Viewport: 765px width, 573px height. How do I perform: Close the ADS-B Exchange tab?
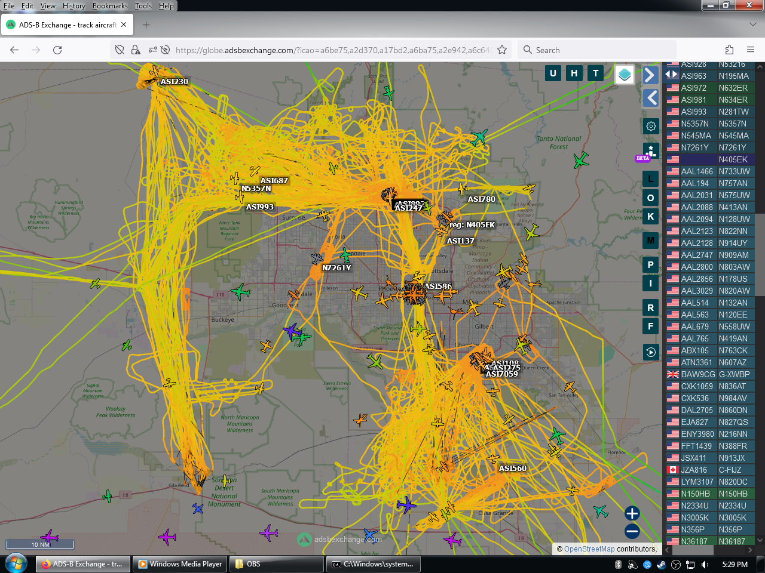point(124,25)
